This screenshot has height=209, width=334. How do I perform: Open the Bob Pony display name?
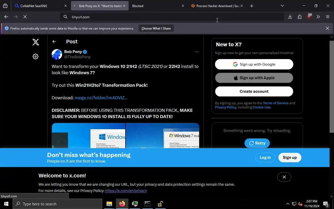pyautogui.click(x=73, y=52)
